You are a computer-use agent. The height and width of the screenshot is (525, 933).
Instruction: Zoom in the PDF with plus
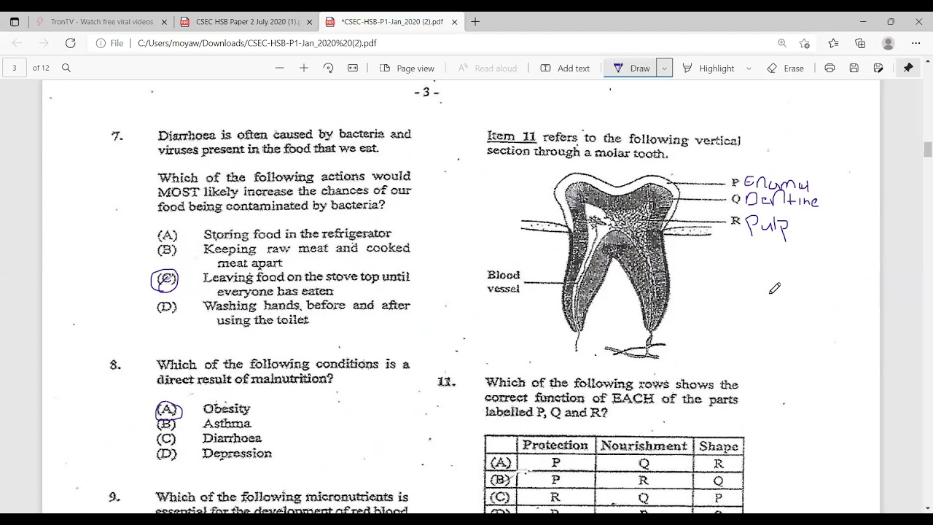(x=304, y=68)
